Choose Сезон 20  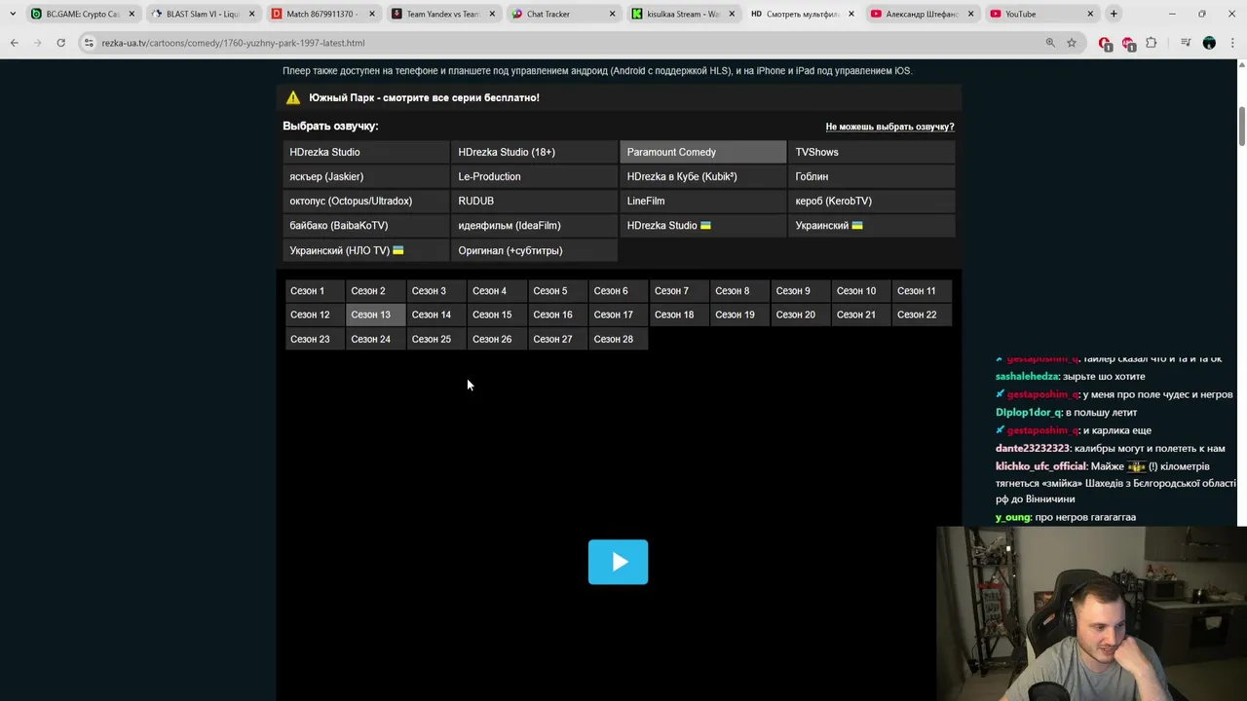(799, 314)
